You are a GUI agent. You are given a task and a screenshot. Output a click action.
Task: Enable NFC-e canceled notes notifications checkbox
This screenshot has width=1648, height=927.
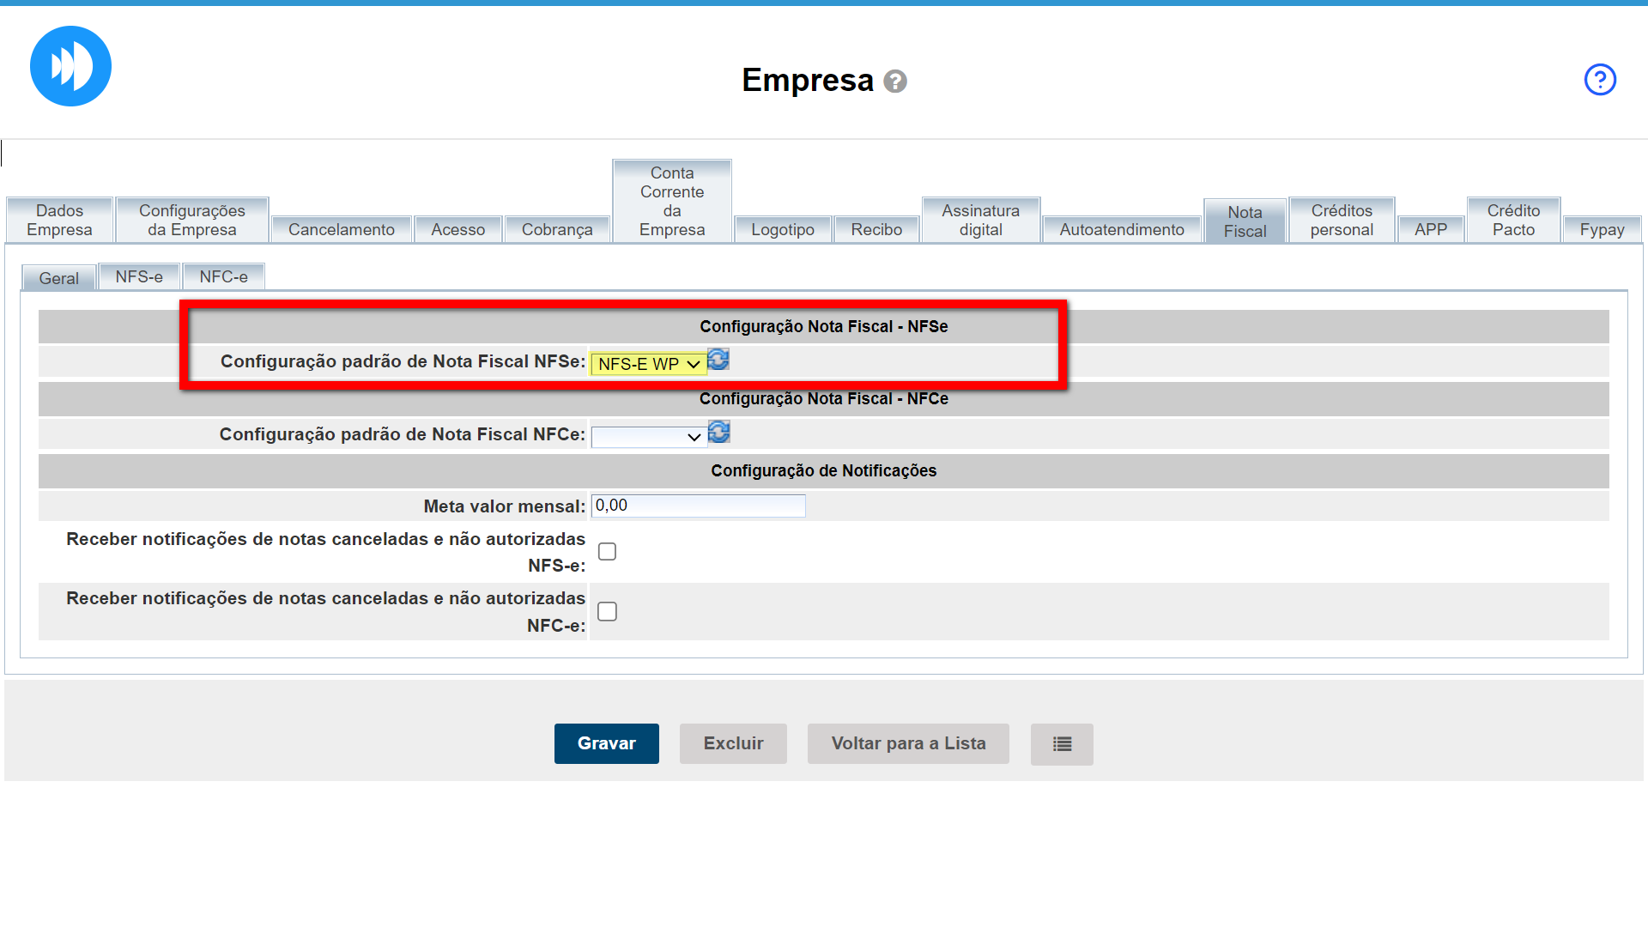(x=607, y=612)
